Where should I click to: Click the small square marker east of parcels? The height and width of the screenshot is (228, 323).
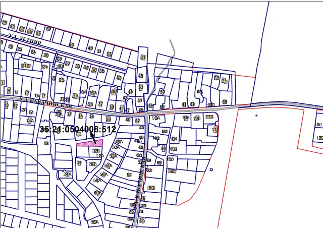pos(211,169)
